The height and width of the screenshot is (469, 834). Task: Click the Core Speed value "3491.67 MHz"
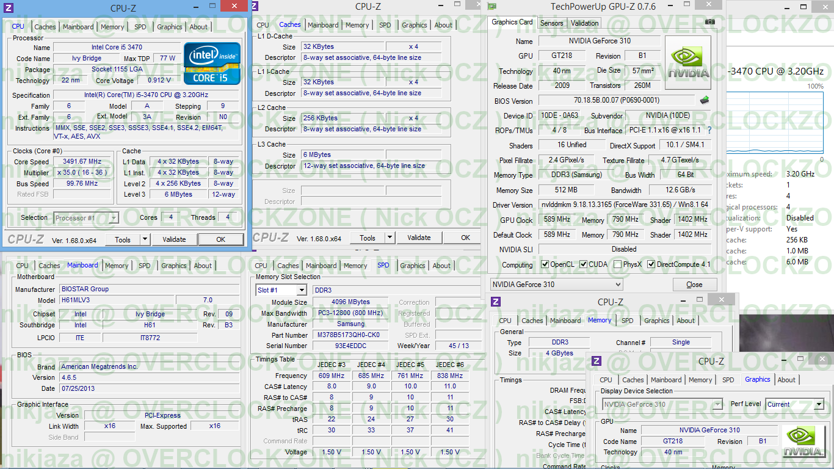(82, 162)
